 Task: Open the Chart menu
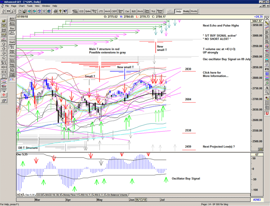pyautogui.click(x=22, y=6)
